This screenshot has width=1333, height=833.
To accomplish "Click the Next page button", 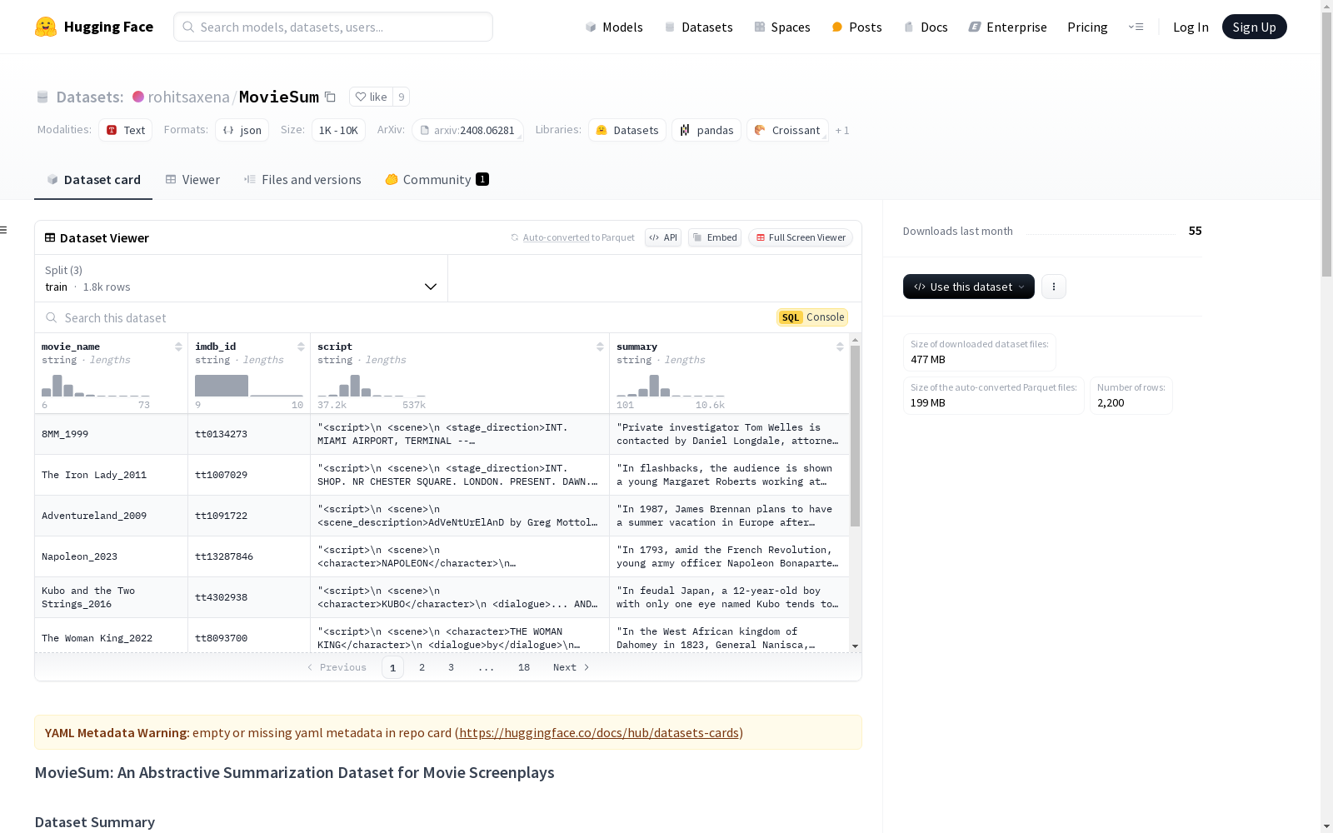I will (572, 667).
